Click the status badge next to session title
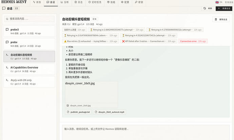This screenshot has height=140, width=234. click(x=95, y=19)
